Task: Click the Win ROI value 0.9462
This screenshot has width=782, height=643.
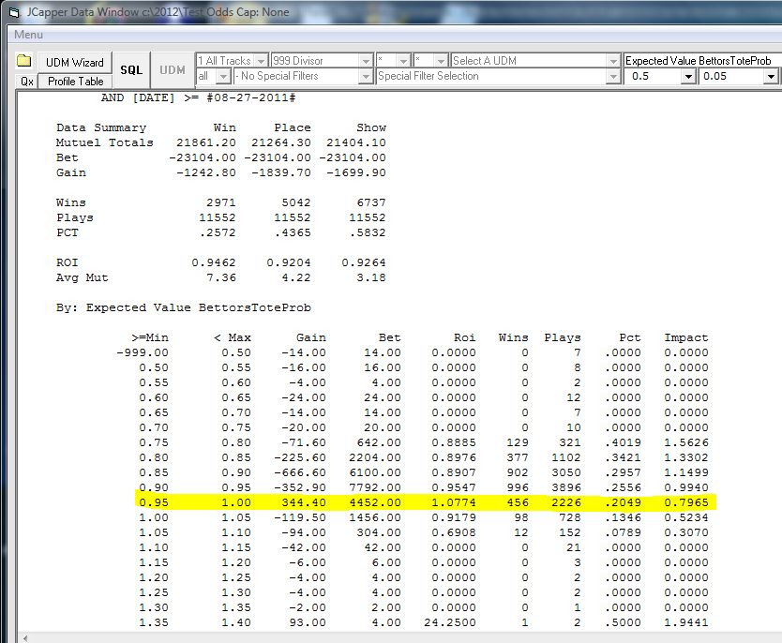Action: tap(214, 262)
